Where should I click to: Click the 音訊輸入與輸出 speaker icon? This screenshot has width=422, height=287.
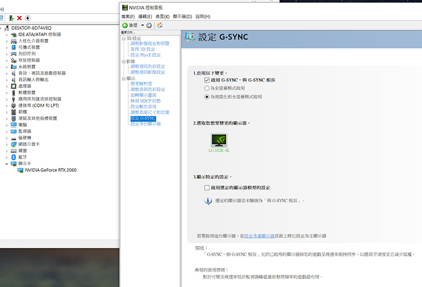(14, 80)
